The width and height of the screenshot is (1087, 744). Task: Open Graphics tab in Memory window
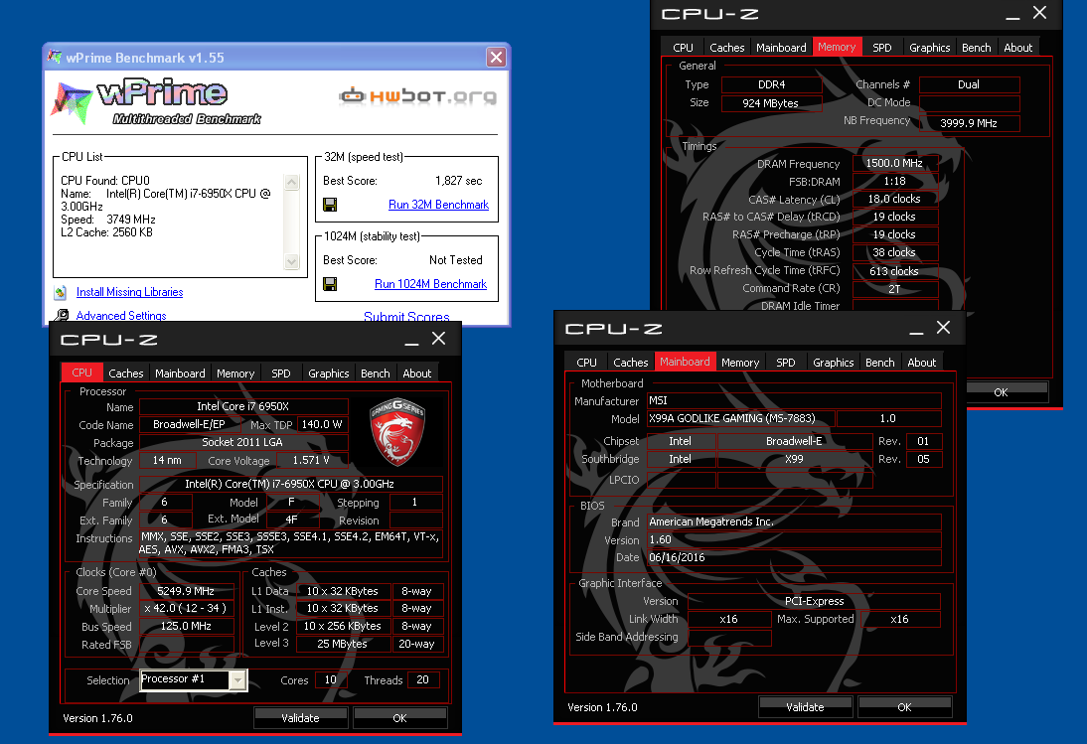(930, 47)
